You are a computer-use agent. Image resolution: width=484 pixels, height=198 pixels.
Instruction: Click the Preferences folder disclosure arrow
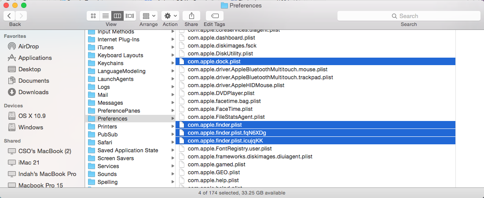coord(173,119)
